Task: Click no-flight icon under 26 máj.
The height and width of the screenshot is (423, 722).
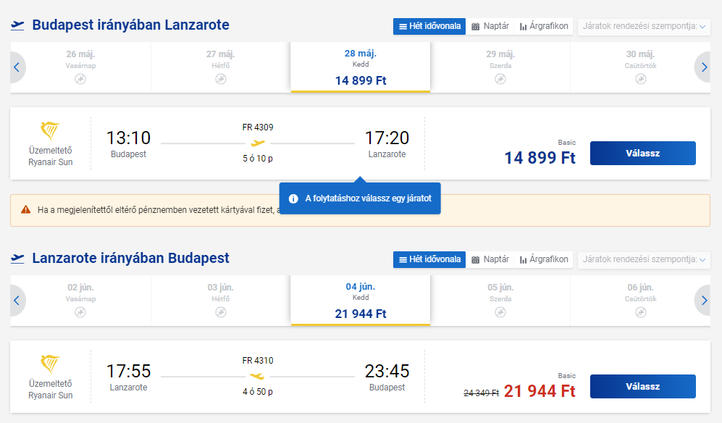Action: [x=80, y=79]
